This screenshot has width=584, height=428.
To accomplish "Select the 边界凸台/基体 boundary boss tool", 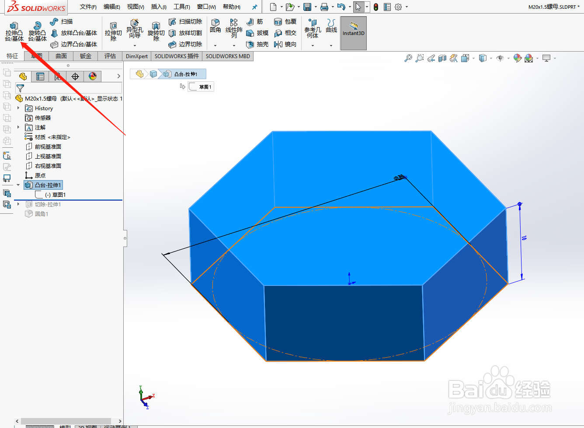I will 74,44.
